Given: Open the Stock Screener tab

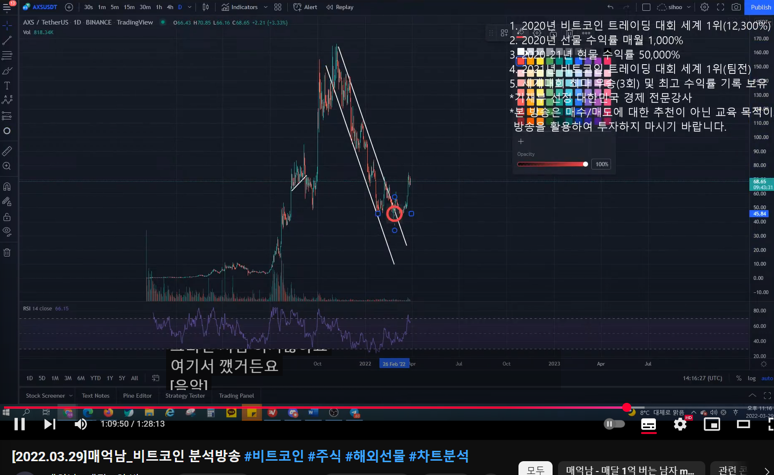Looking at the screenshot, I should coord(45,396).
